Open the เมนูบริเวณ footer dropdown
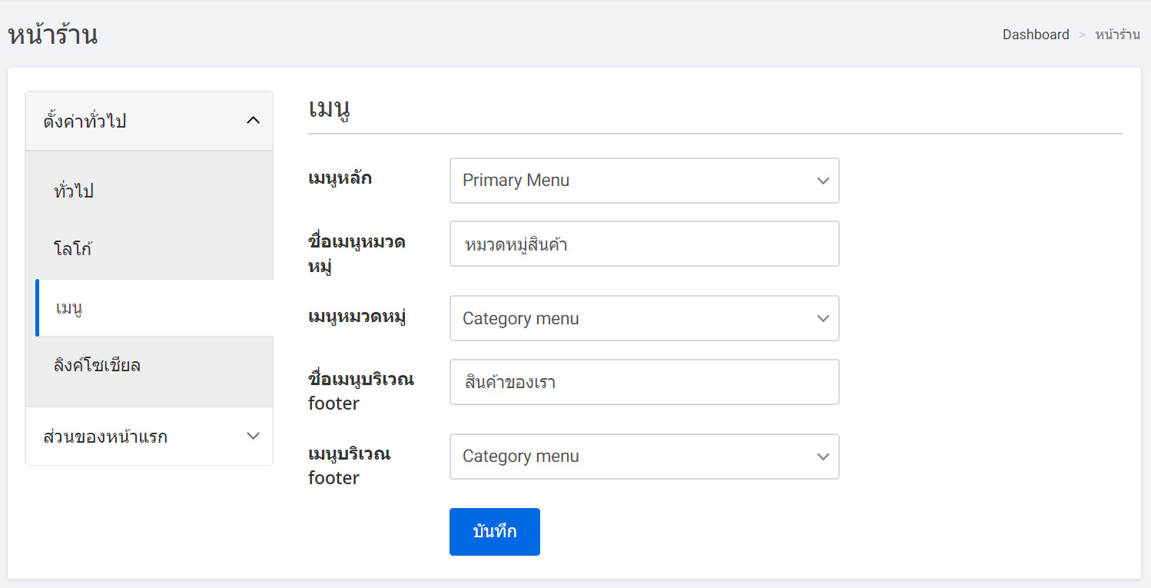The image size is (1151, 588). [644, 457]
